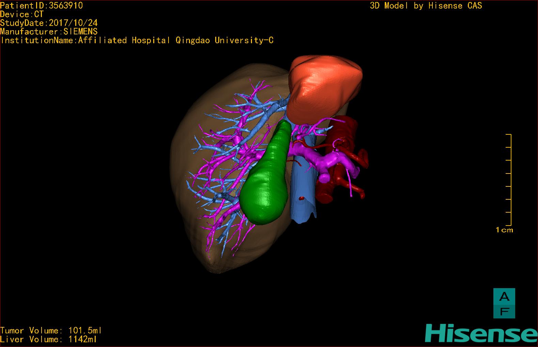538x347 pixels.
Task: Select the StudyDate:2017/10/24 text
Action: click(49, 23)
